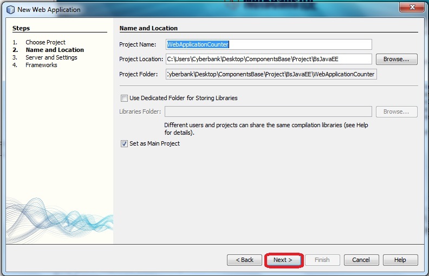
Task: Browse for the Project Location
Action: coord(396,59)
